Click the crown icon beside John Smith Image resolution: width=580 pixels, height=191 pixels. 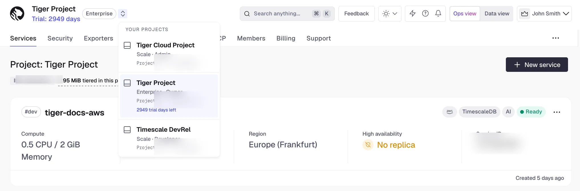click(524, 13)
